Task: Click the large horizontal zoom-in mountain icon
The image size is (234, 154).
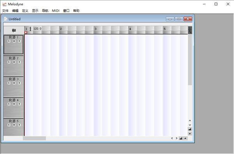Action: 181,138
